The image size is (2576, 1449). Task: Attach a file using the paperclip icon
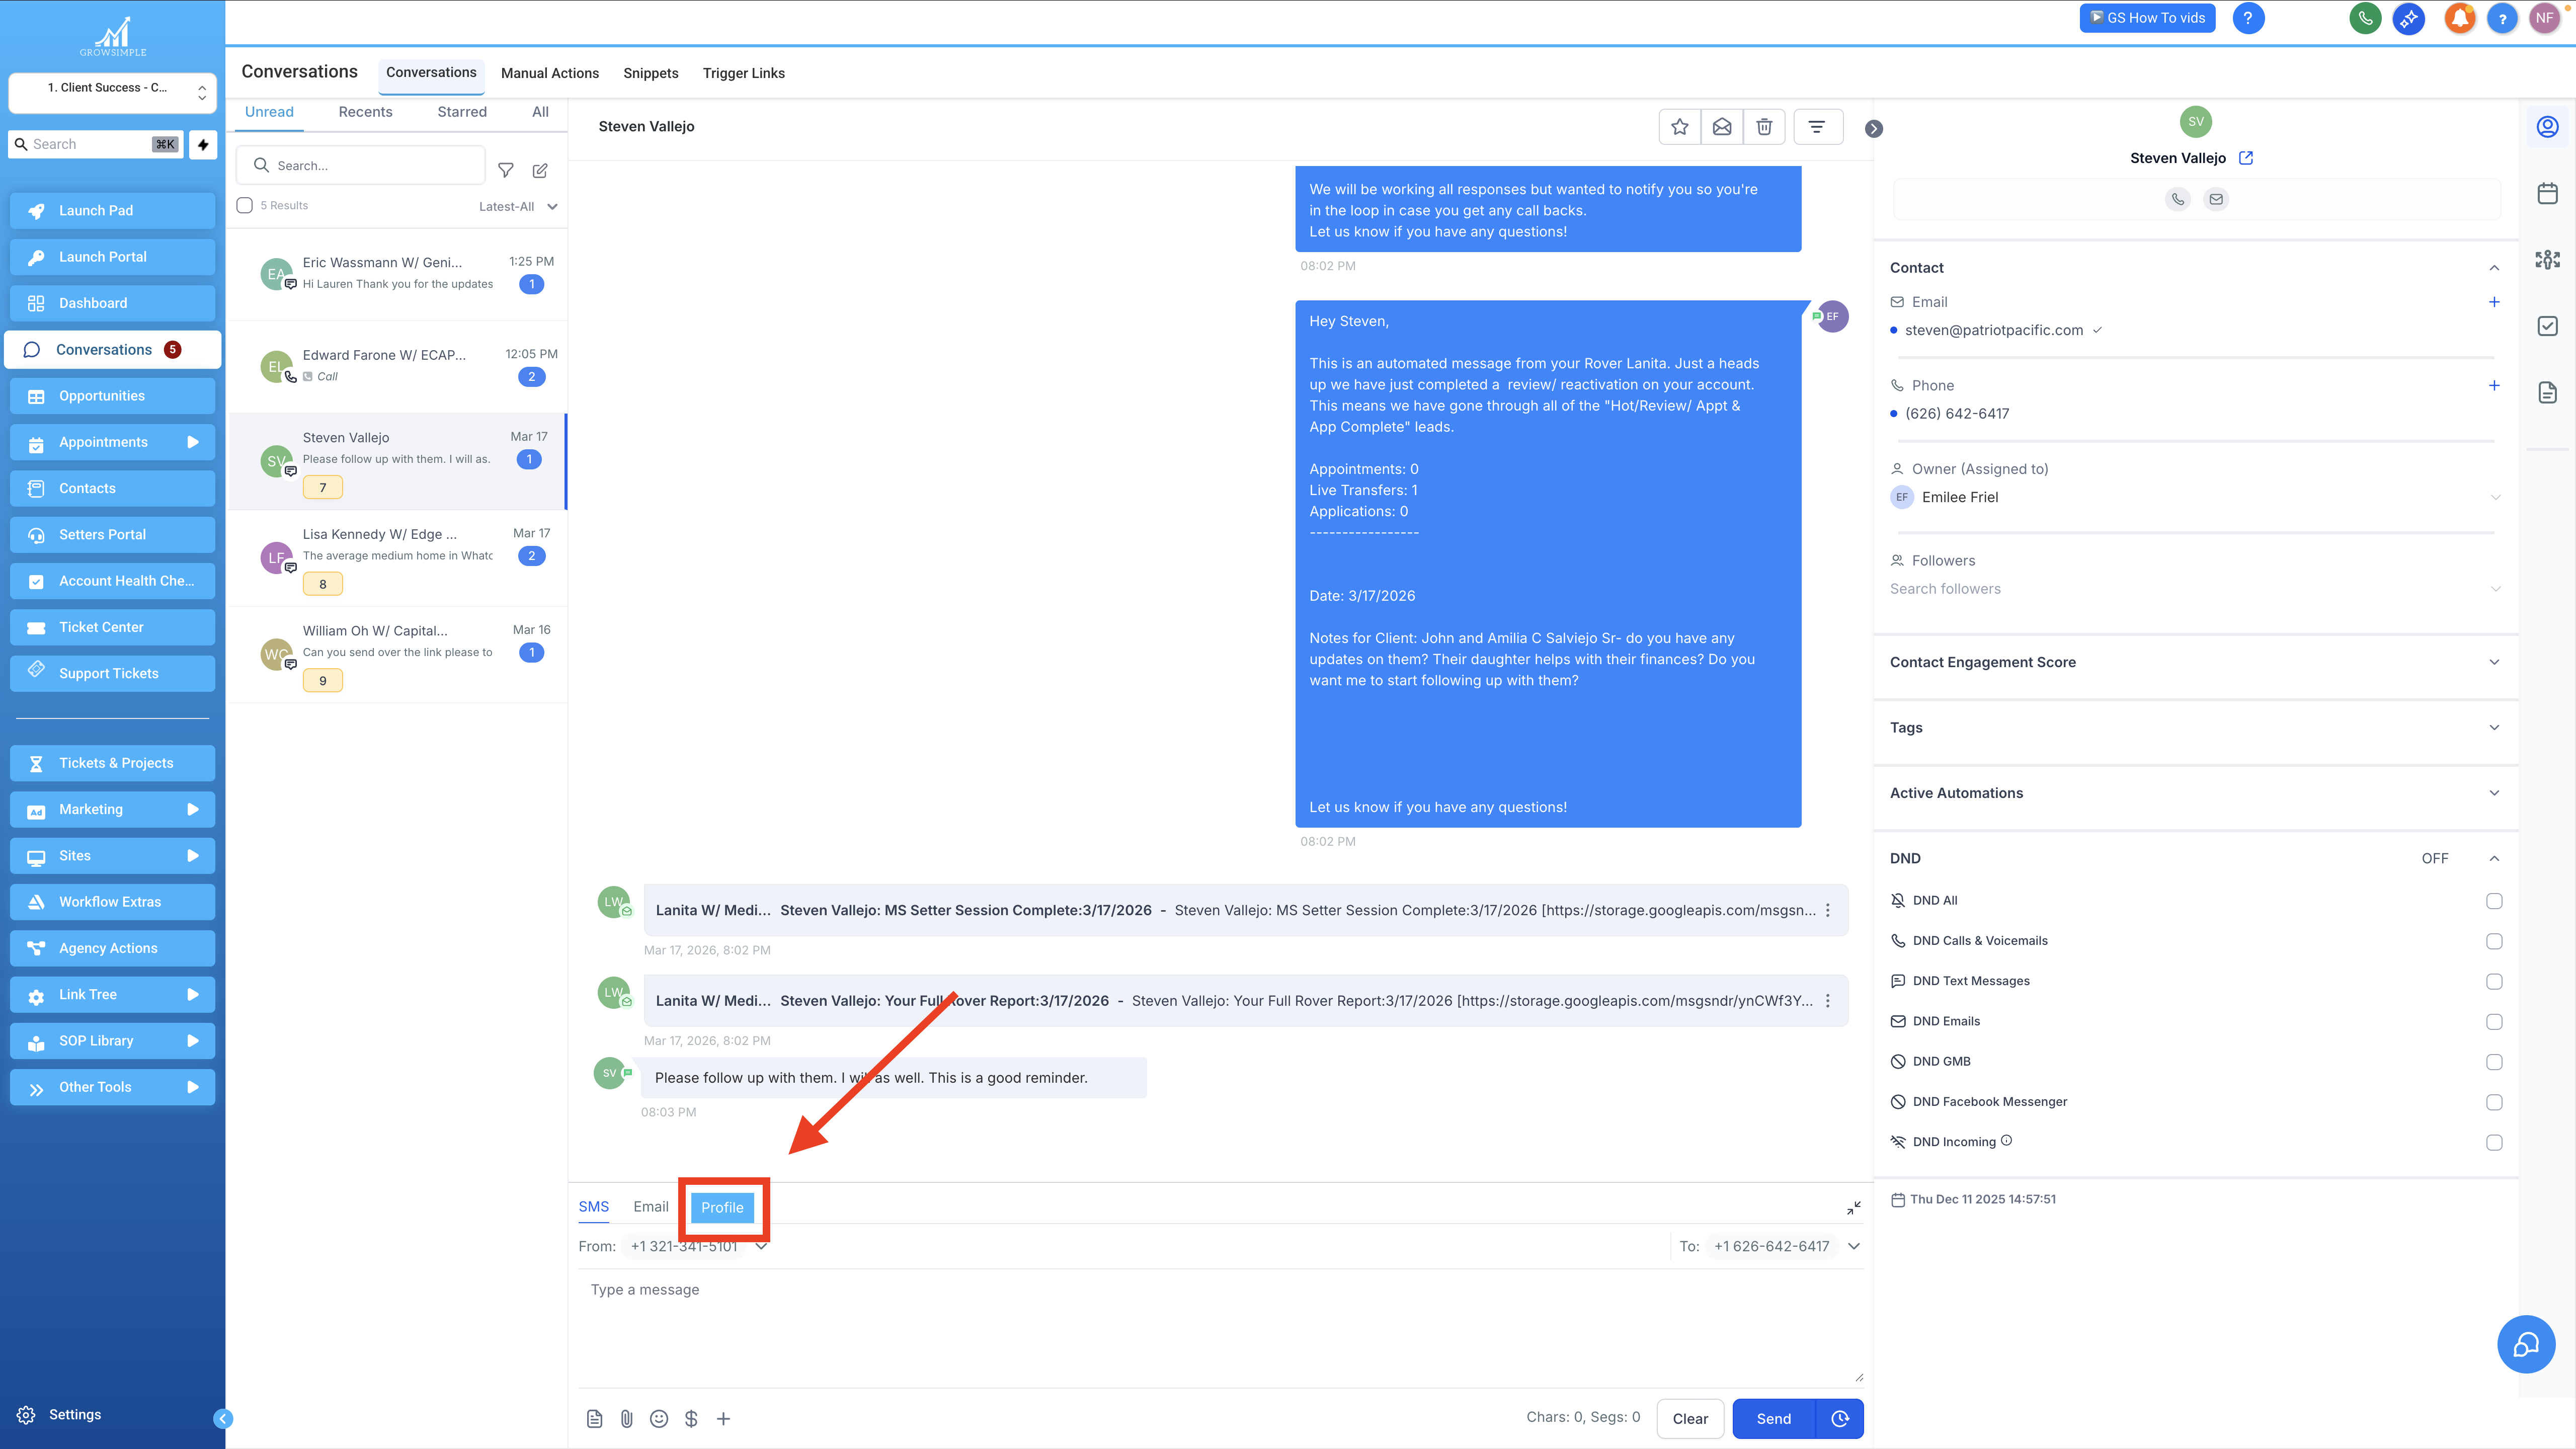point(627,1418)
